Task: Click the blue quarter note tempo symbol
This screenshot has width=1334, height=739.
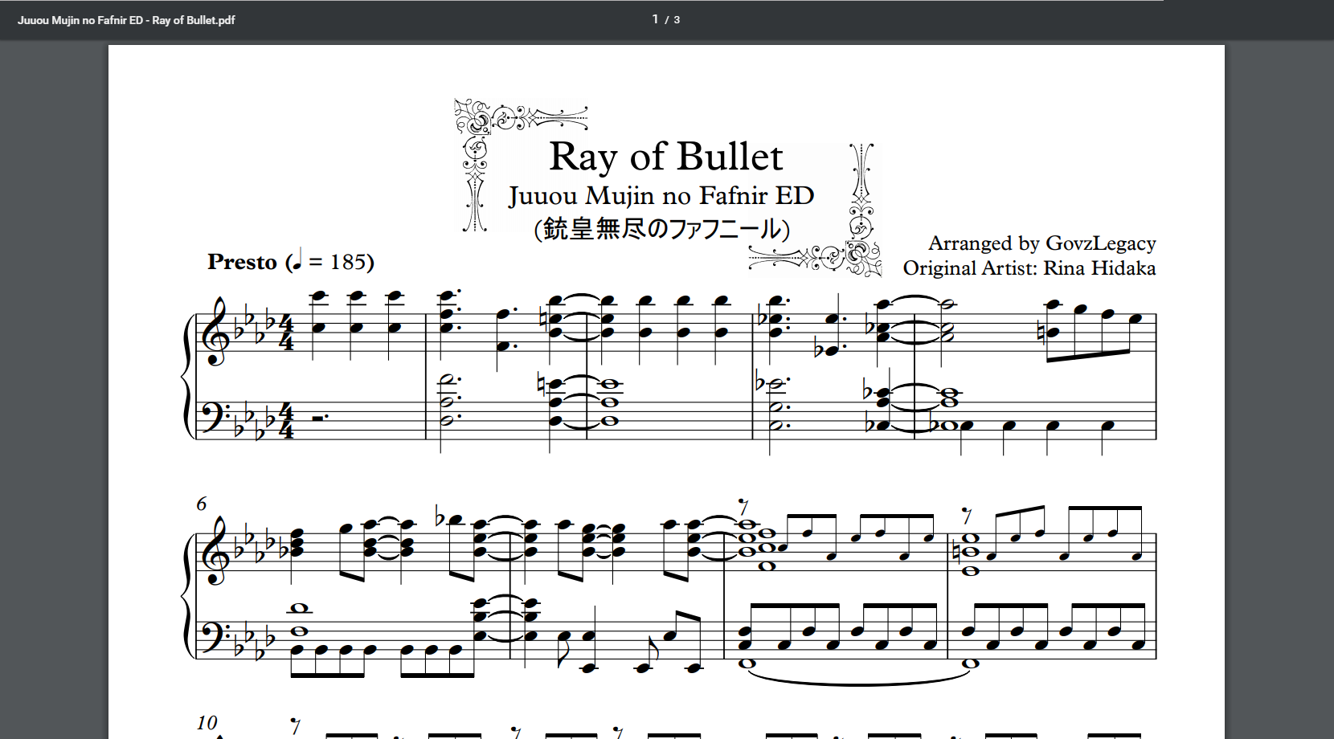Action: coord(296,259)
